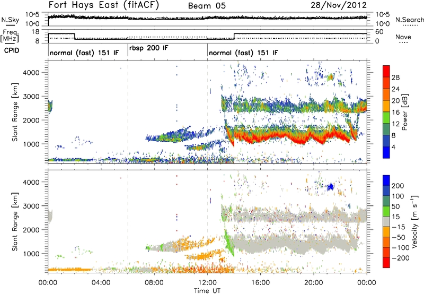The image size is (424, 294).
Task: Click the red bottom segment of velocity colorbar
Action: click(x=386, y=263)
